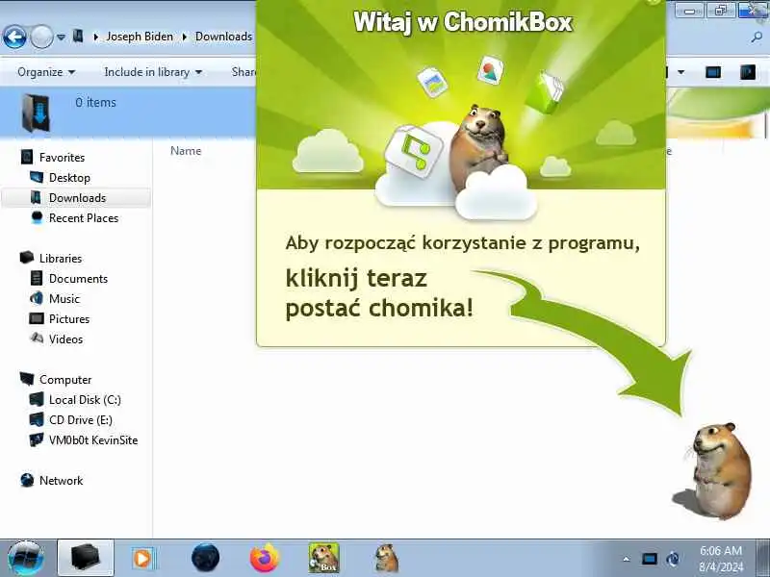The height and width of the screenshot is (577, 770).
Task: Click the Music library icon
Action: (37, 298)
